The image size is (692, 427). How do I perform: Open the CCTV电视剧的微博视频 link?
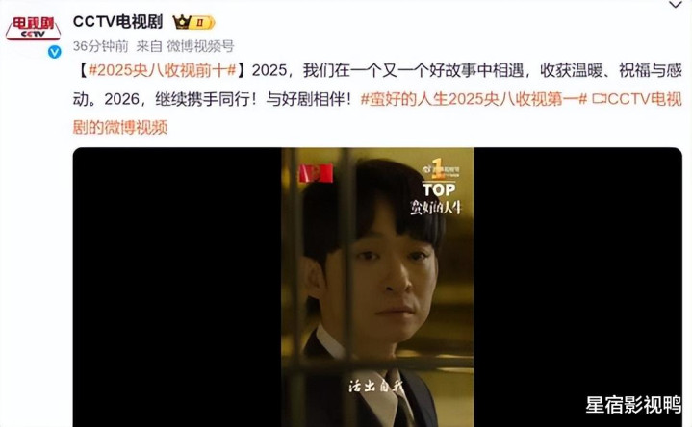click(x=377, y=113)
